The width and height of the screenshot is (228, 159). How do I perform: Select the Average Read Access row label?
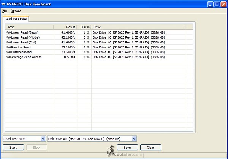[x=26, y=57]
